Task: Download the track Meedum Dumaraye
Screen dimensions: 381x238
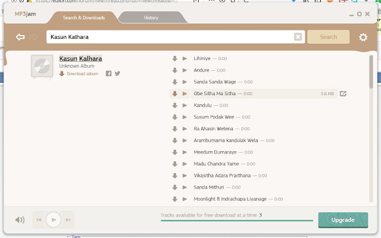Action: coord(174,152)
